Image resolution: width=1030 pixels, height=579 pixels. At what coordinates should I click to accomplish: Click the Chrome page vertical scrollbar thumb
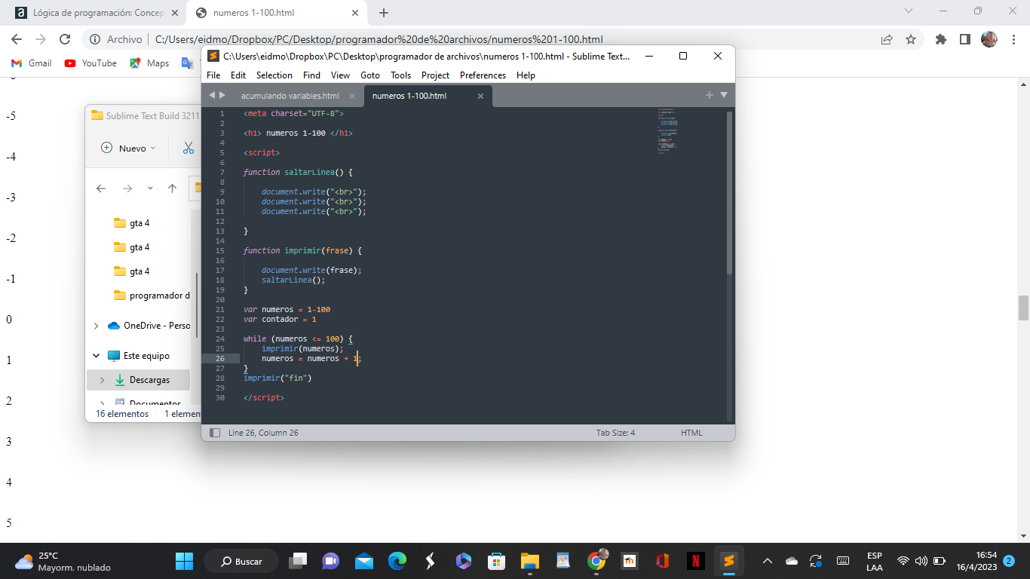(1023, 308)
